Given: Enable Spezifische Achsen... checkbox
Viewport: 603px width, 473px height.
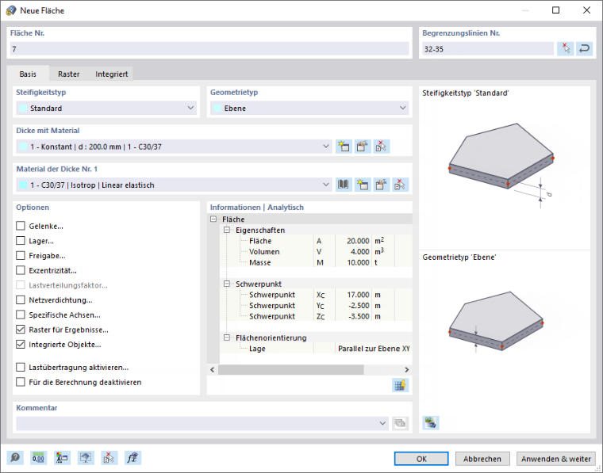Looking at the screenshot, I should tap(21, 315).
